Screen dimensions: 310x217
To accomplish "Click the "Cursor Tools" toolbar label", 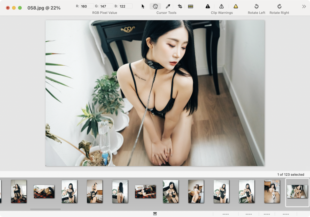I will 166,13.
